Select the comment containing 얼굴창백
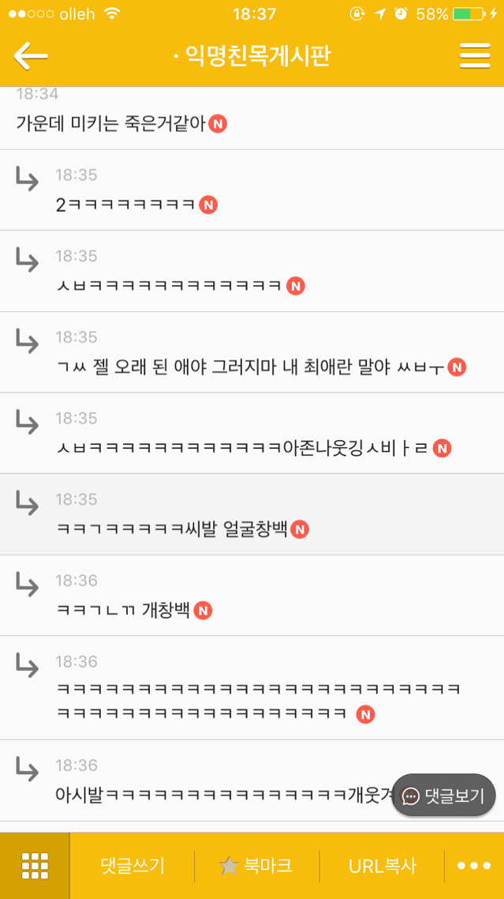 pos(252,514)
